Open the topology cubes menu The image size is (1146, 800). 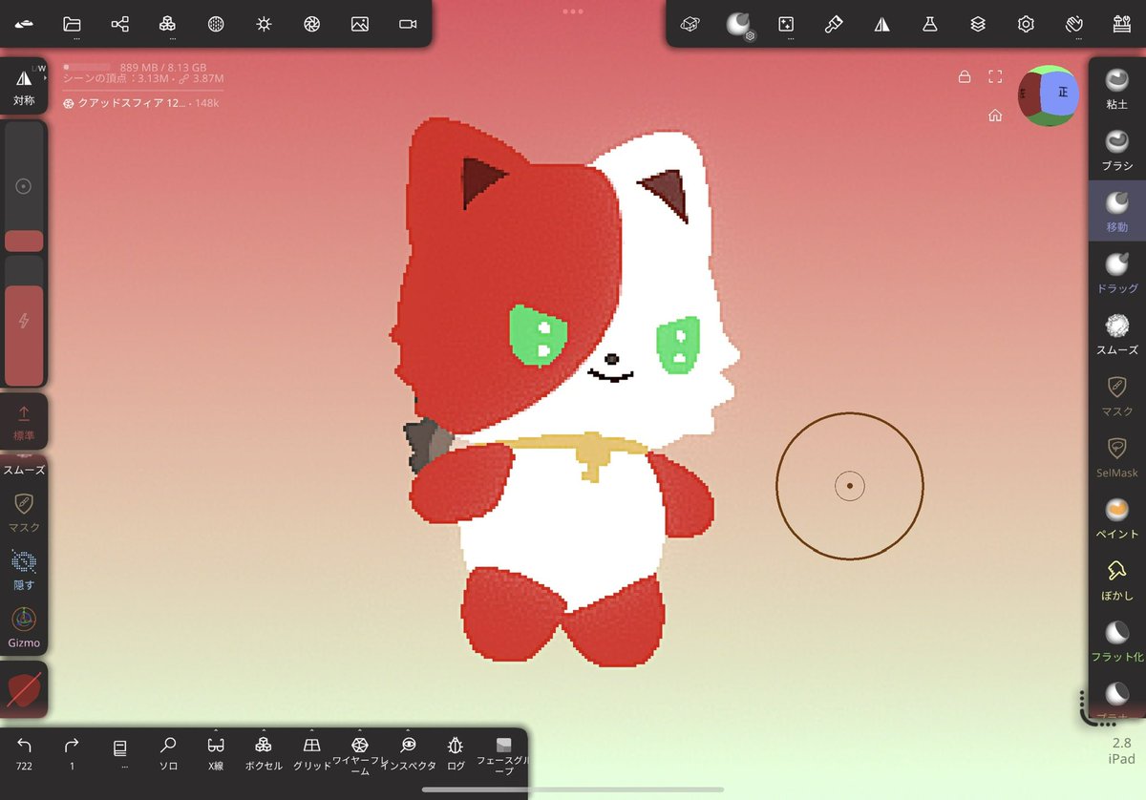click(x=168, y=24)
